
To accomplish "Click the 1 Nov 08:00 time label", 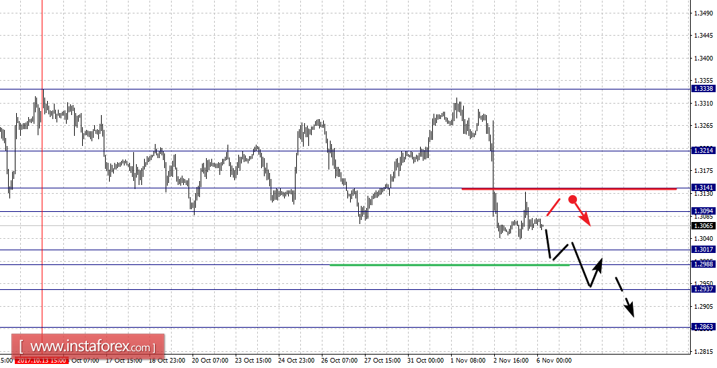I will point(469,361).
